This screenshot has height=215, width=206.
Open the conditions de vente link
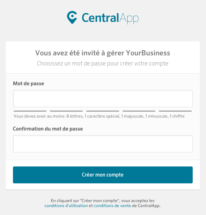tap(112, 206)
